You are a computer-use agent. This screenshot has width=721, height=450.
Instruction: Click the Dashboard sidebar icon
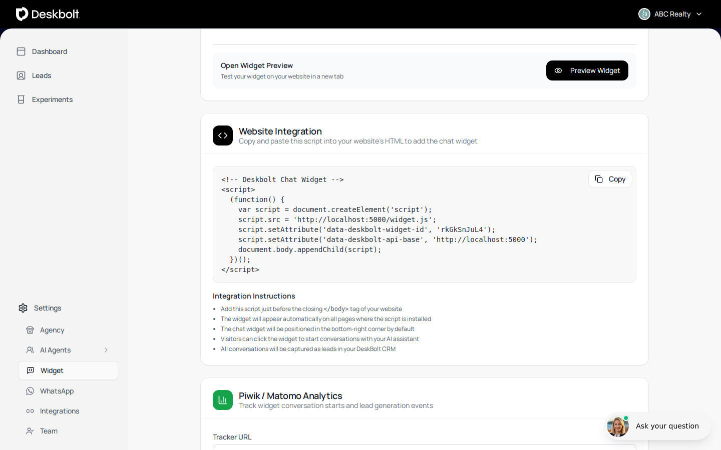click(21, 51)
